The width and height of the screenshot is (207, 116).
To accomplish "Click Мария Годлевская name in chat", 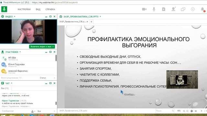I will point(11,101).
